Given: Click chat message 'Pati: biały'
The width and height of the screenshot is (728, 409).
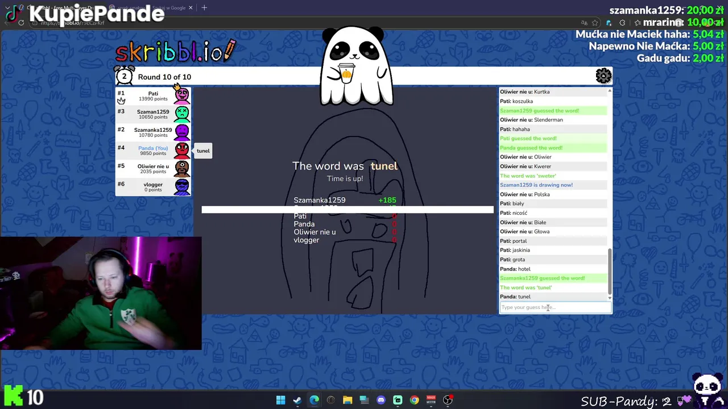Looking at the screenshot, I should (553, 203).
